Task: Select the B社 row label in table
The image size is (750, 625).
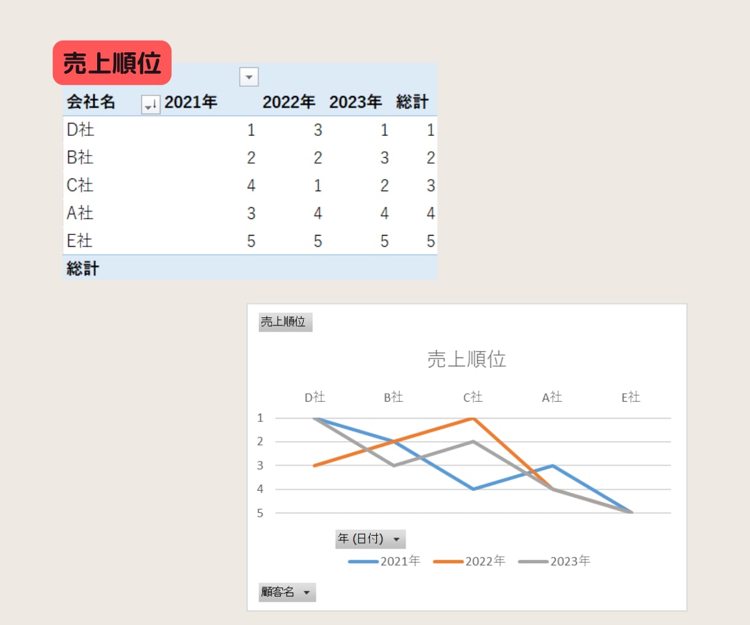Action: tap(80, 157)
